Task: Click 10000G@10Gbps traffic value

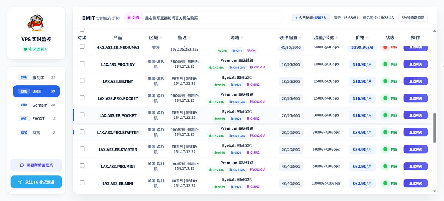Action: pos(326,183)
